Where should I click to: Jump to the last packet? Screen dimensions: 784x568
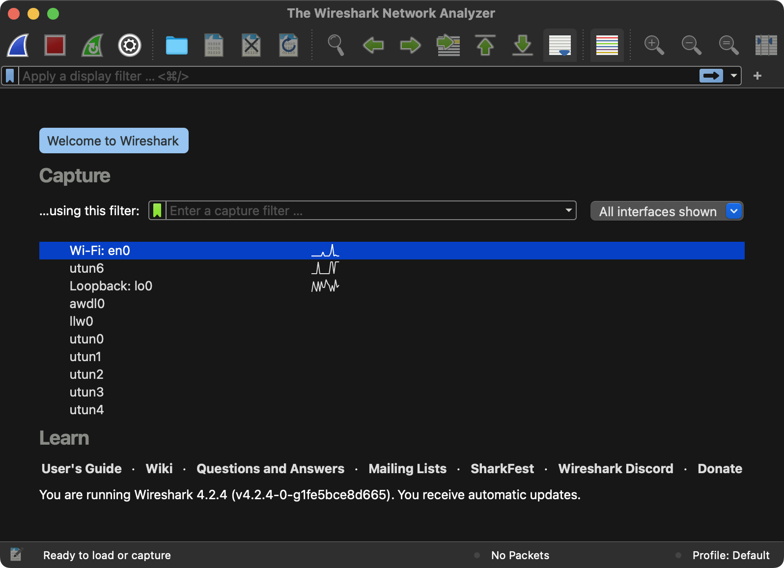523,45
